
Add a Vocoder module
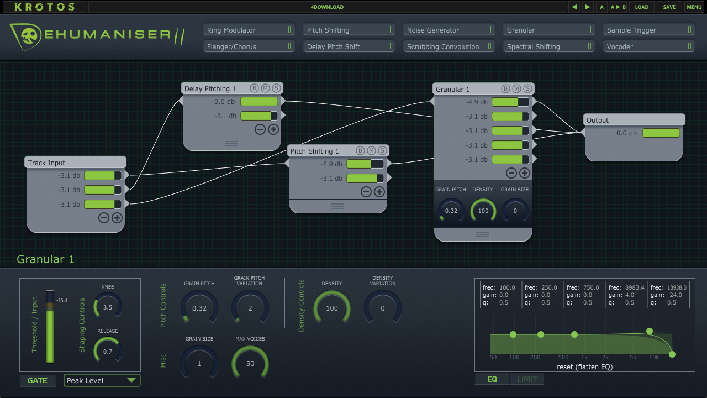649,46
